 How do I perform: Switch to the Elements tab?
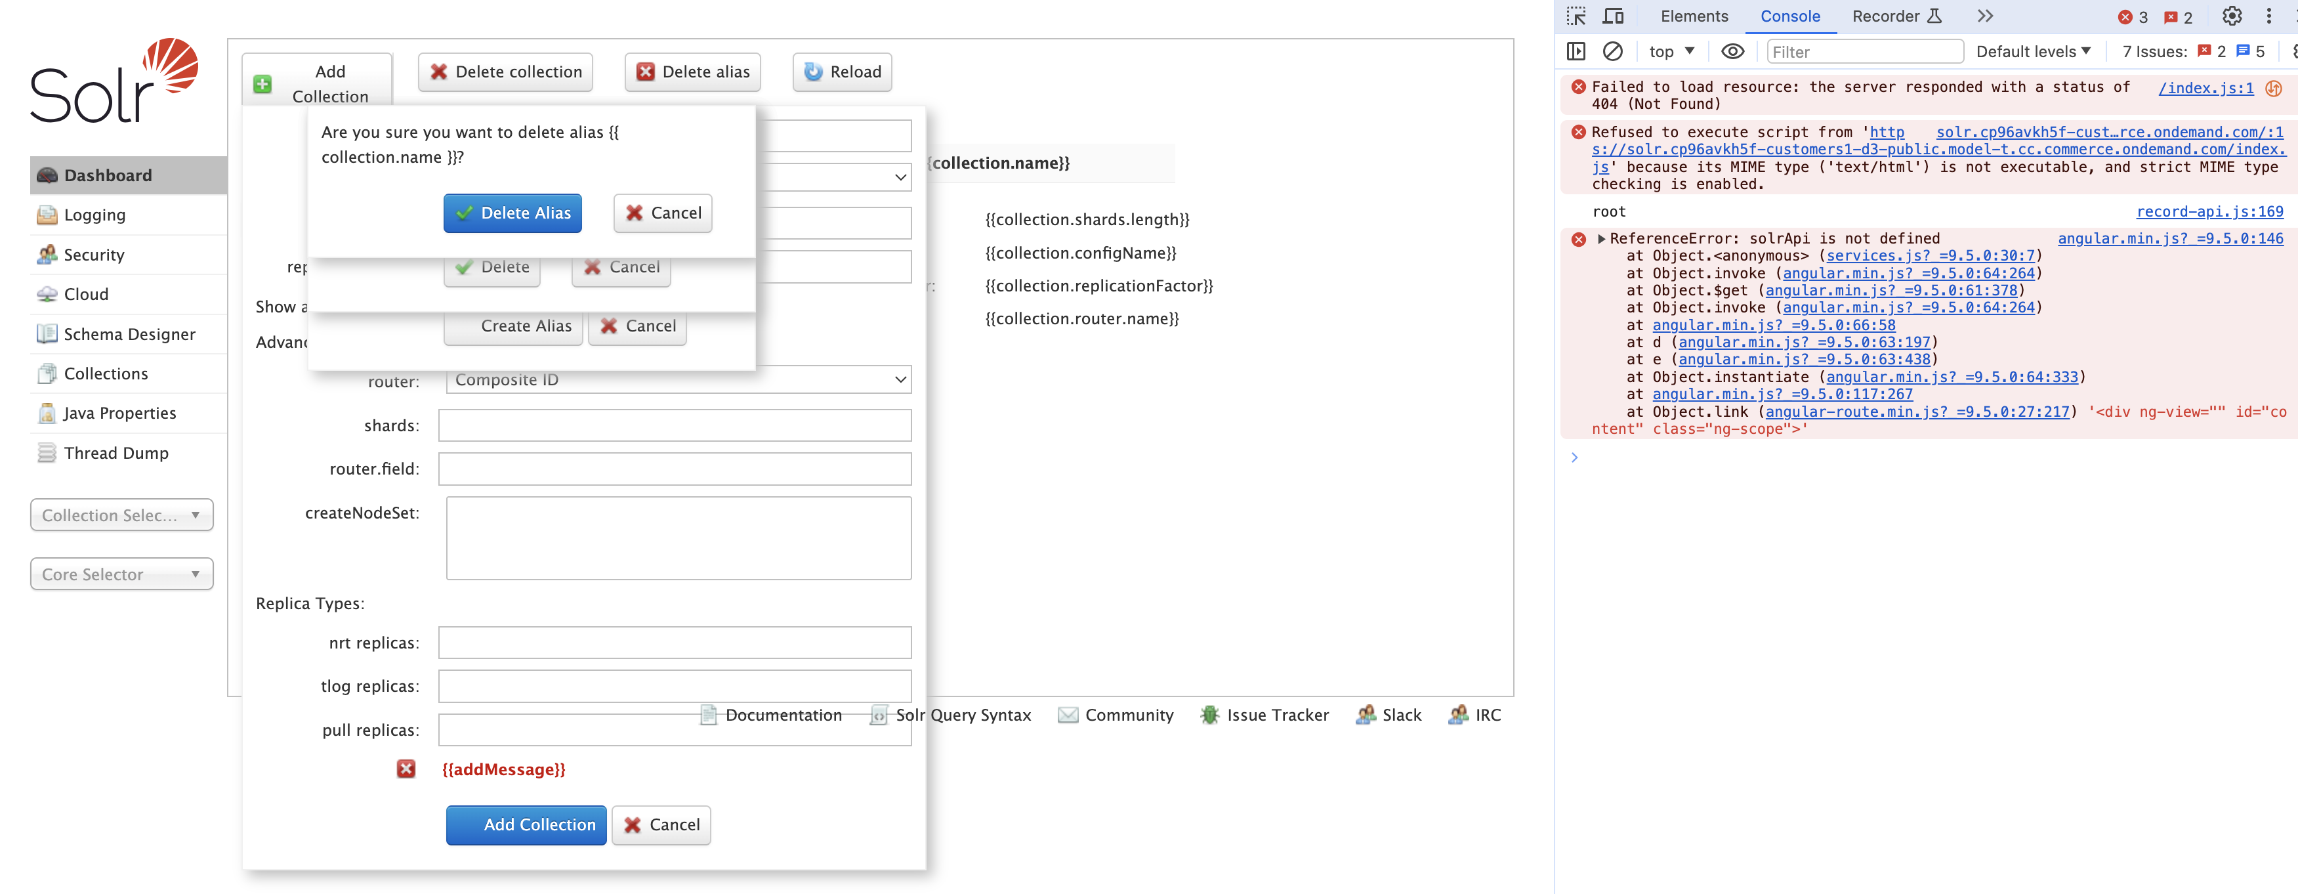(x=1694, y=16)
